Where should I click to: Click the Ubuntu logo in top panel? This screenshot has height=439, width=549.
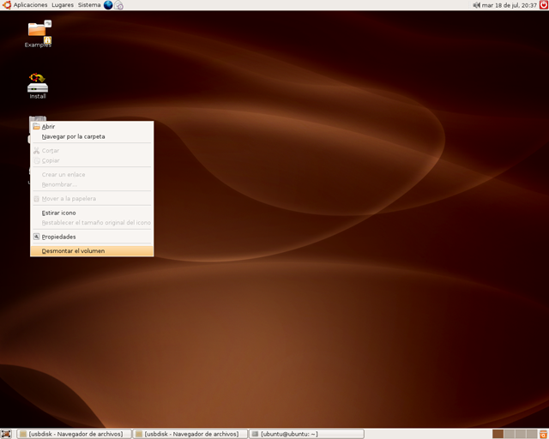(x=6, y=5)
